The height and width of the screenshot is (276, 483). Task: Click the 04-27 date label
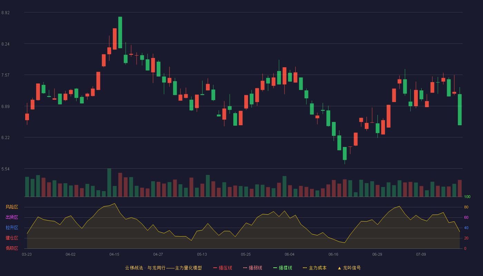158,254
